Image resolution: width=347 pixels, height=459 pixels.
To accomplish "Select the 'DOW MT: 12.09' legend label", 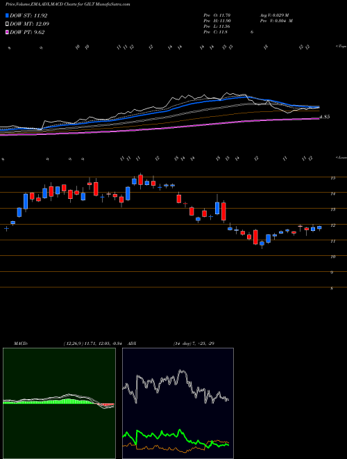I will coord(29,24).
